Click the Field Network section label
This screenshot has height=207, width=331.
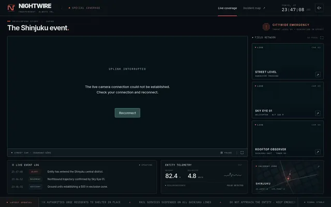265,38
